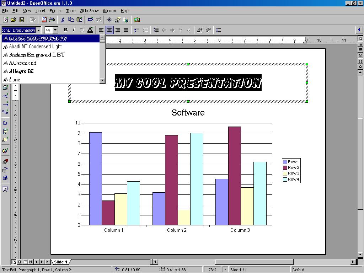Toggle Italic formatting
Viewport: 364px width, 273px height.
(74, 30)
